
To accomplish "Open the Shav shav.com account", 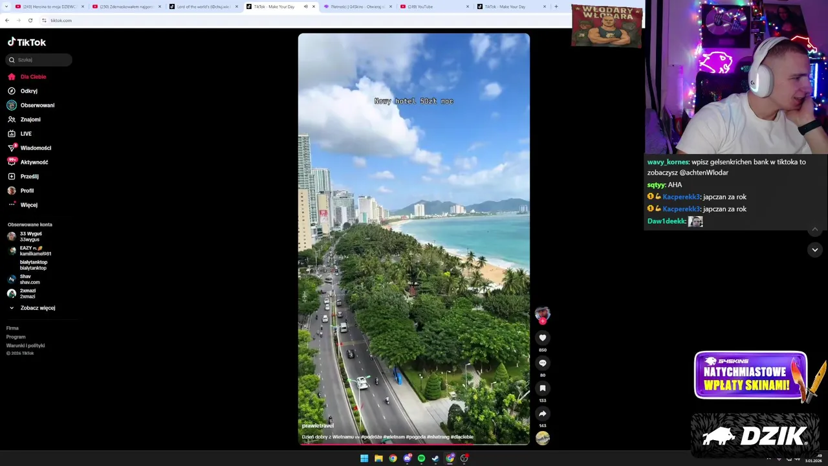I will [x=24, y=279].
